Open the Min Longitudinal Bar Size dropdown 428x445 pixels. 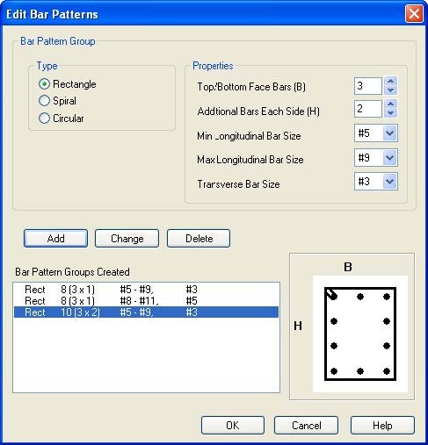(389, 133)
